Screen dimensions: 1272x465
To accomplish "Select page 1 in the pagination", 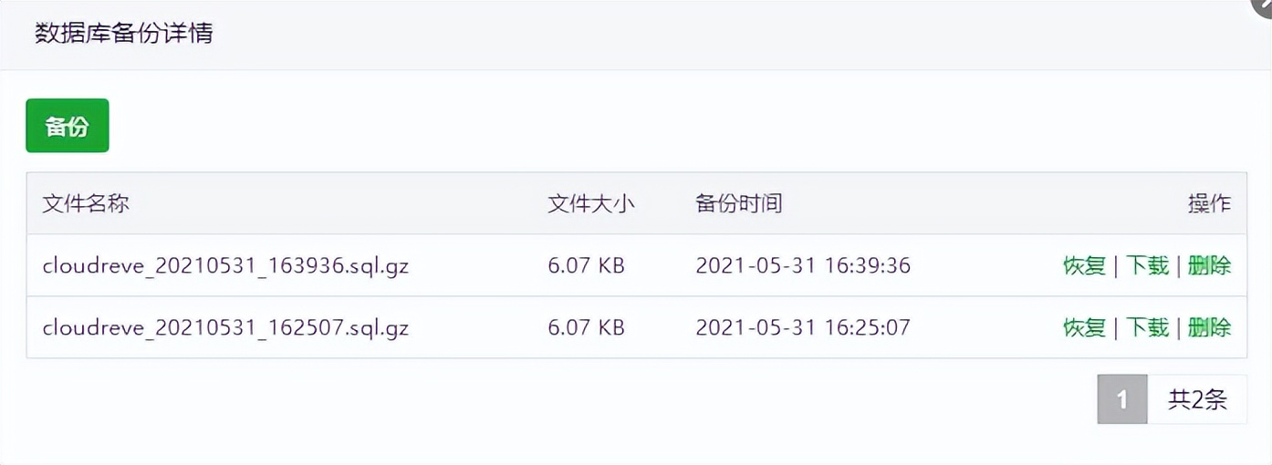I will (x=1121, y=399).
